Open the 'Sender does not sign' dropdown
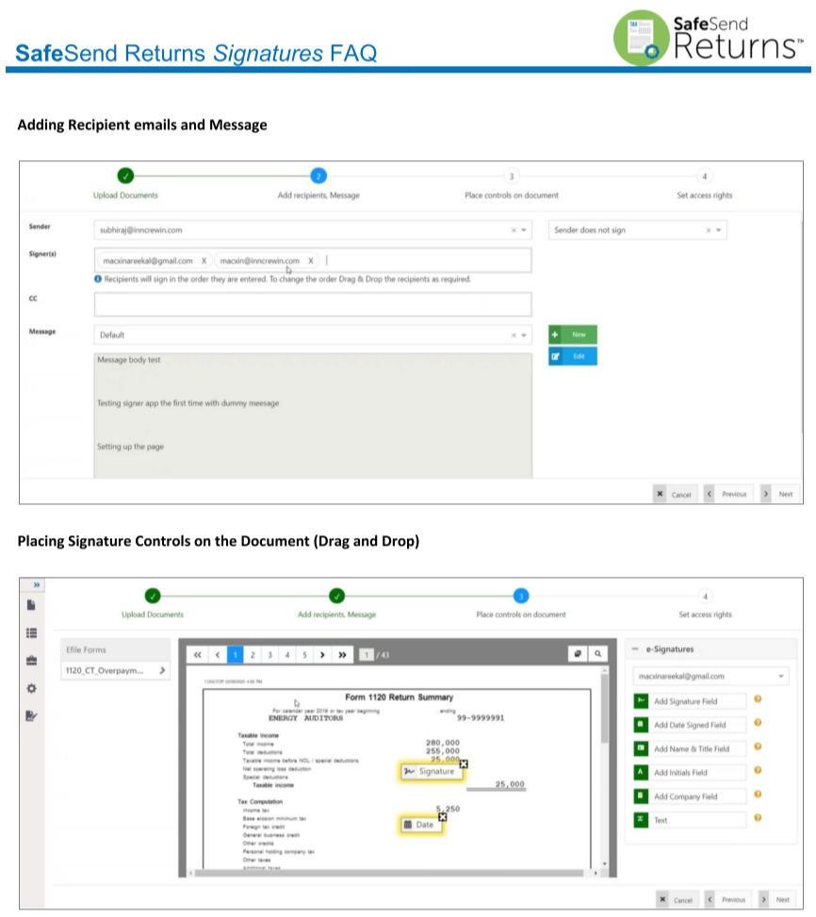The height and width of the screenshot is (917, 816). 719,230
